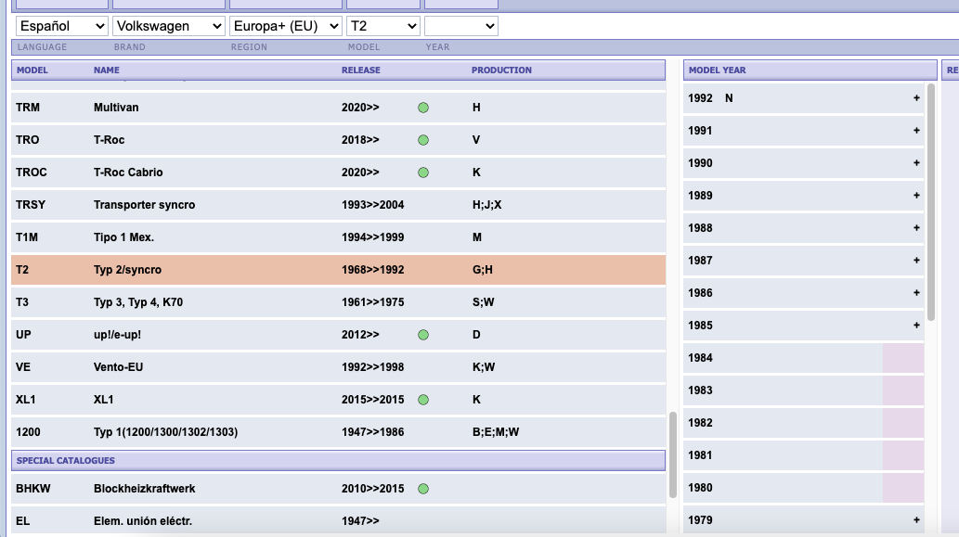Expand model year 1979 with the plus
Image resolution: width=959 pixels, height=537 pixels.
point(916,520)
